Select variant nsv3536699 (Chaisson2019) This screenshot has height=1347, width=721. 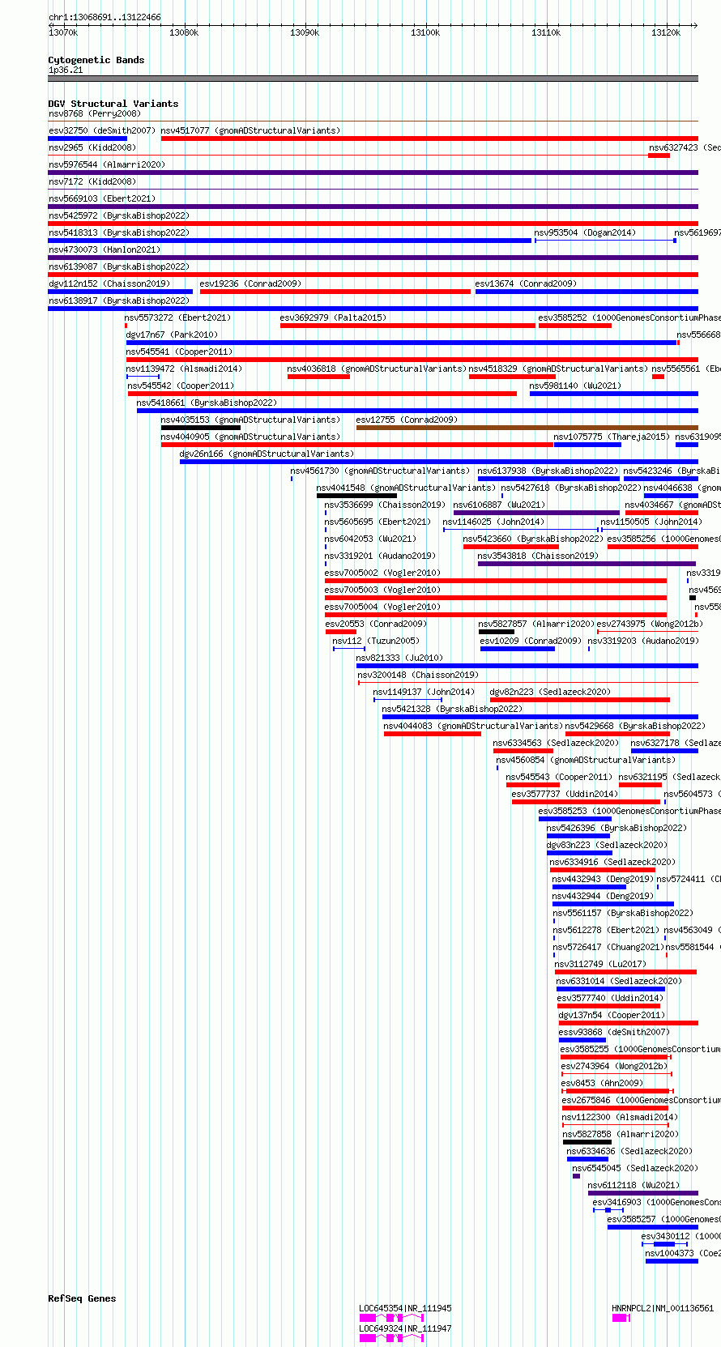pos(385,505)
